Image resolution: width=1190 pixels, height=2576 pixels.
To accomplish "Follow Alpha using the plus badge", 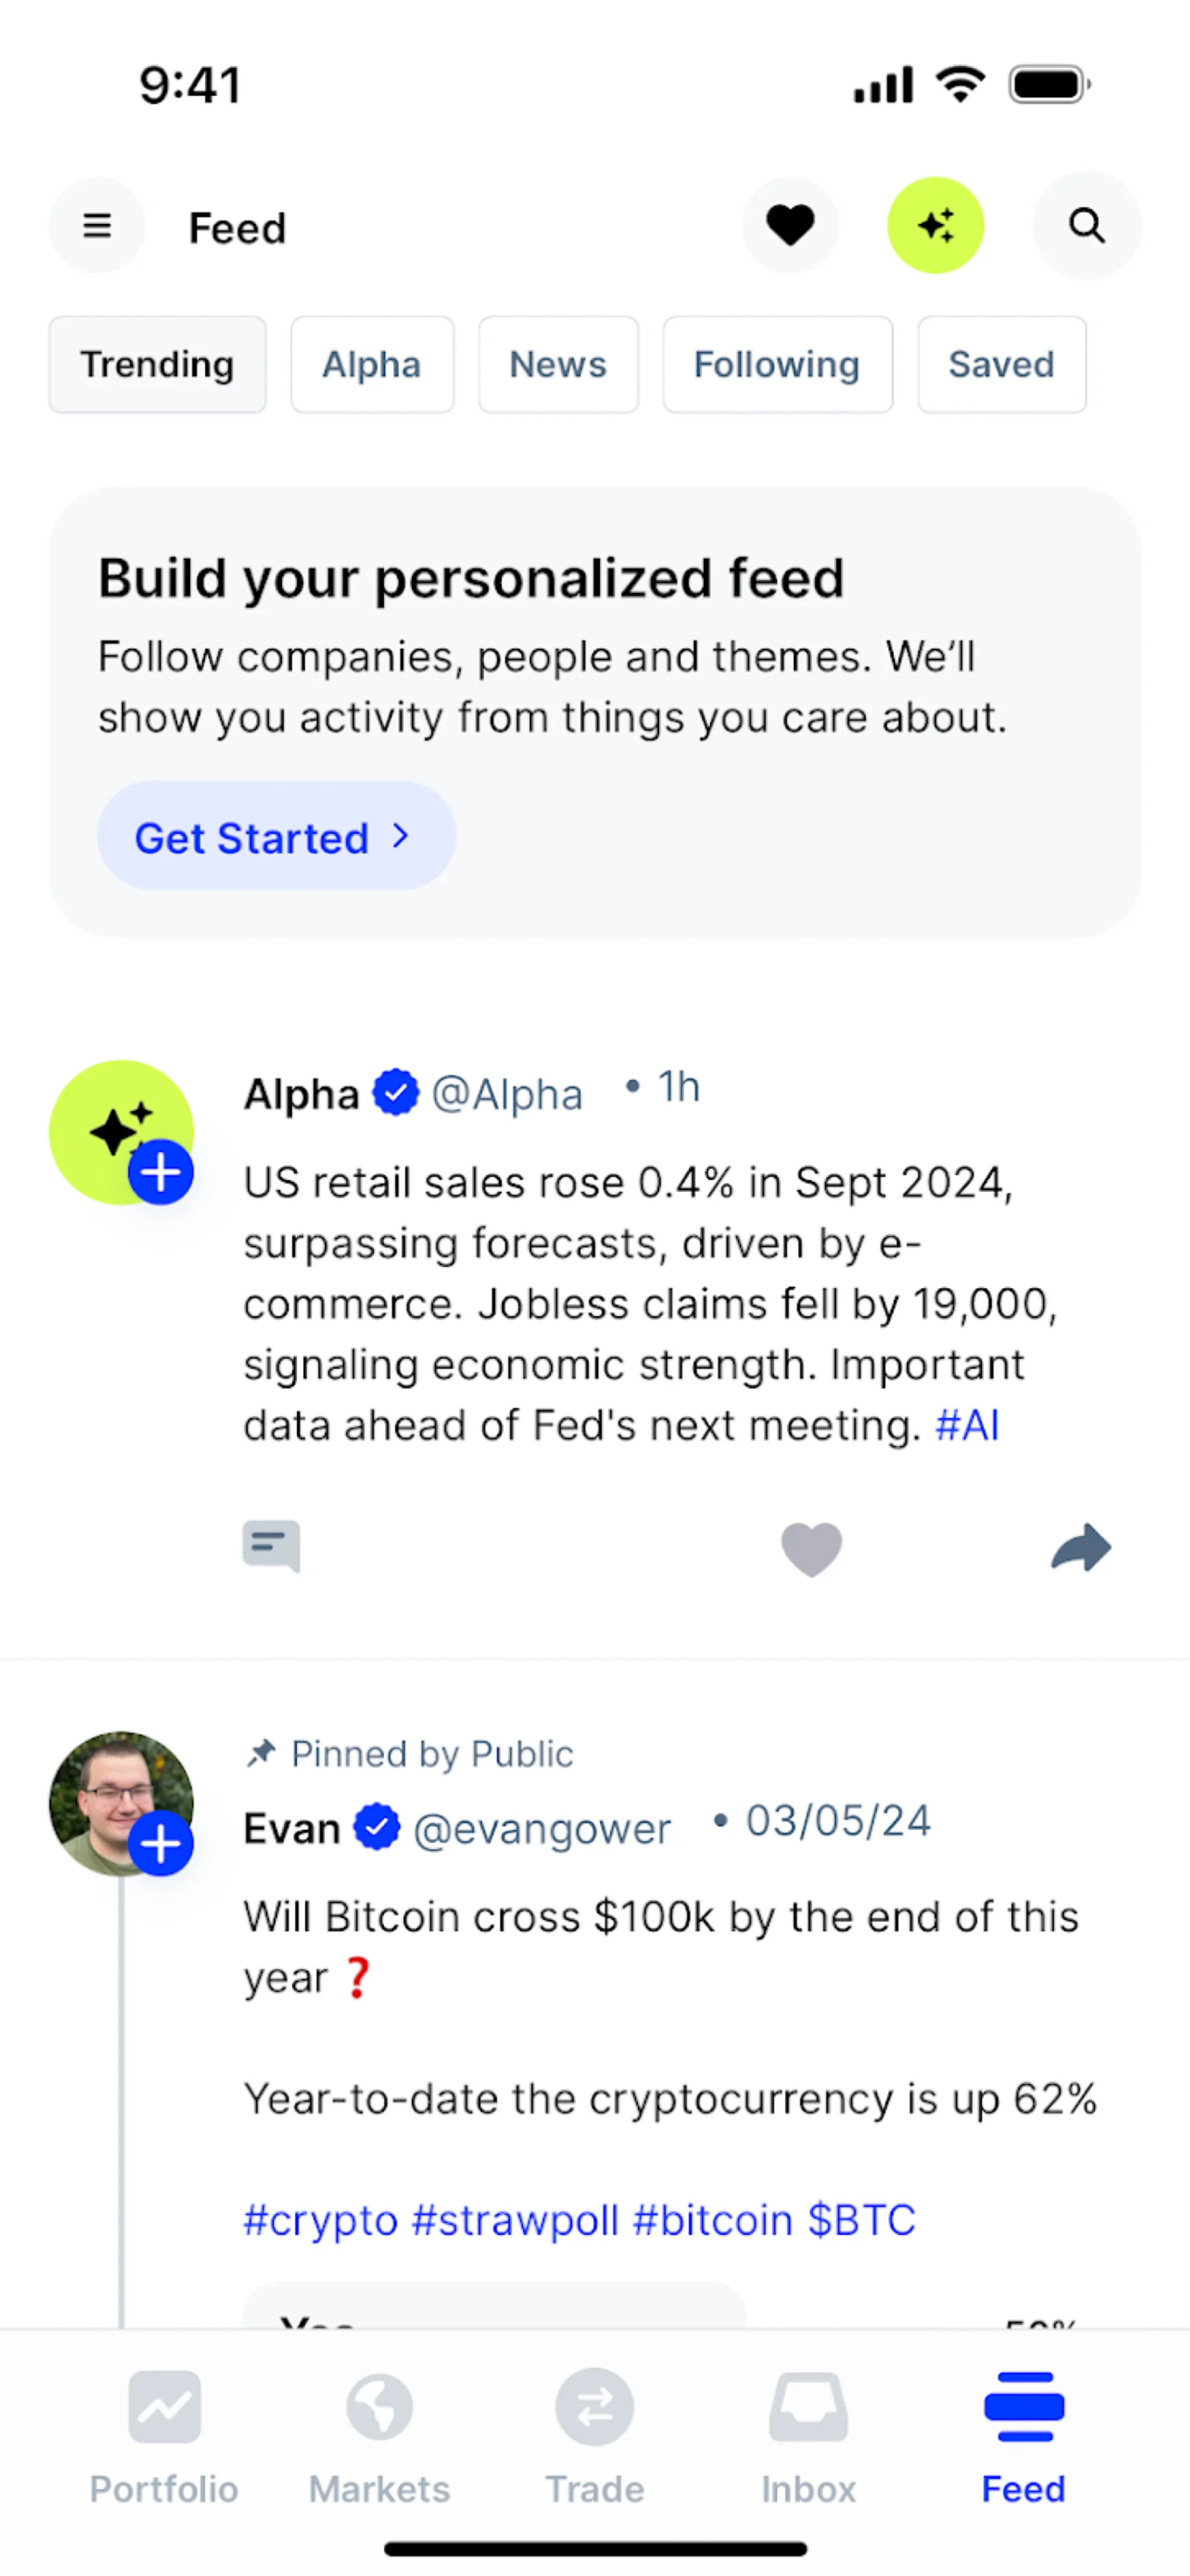I will pyautogui.click(x=161, y=1172).
